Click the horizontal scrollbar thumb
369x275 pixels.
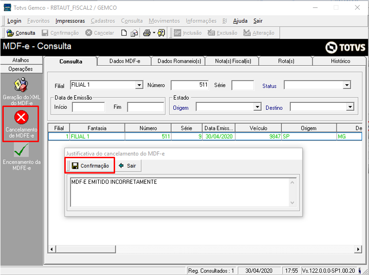click(x=86, y=249)
